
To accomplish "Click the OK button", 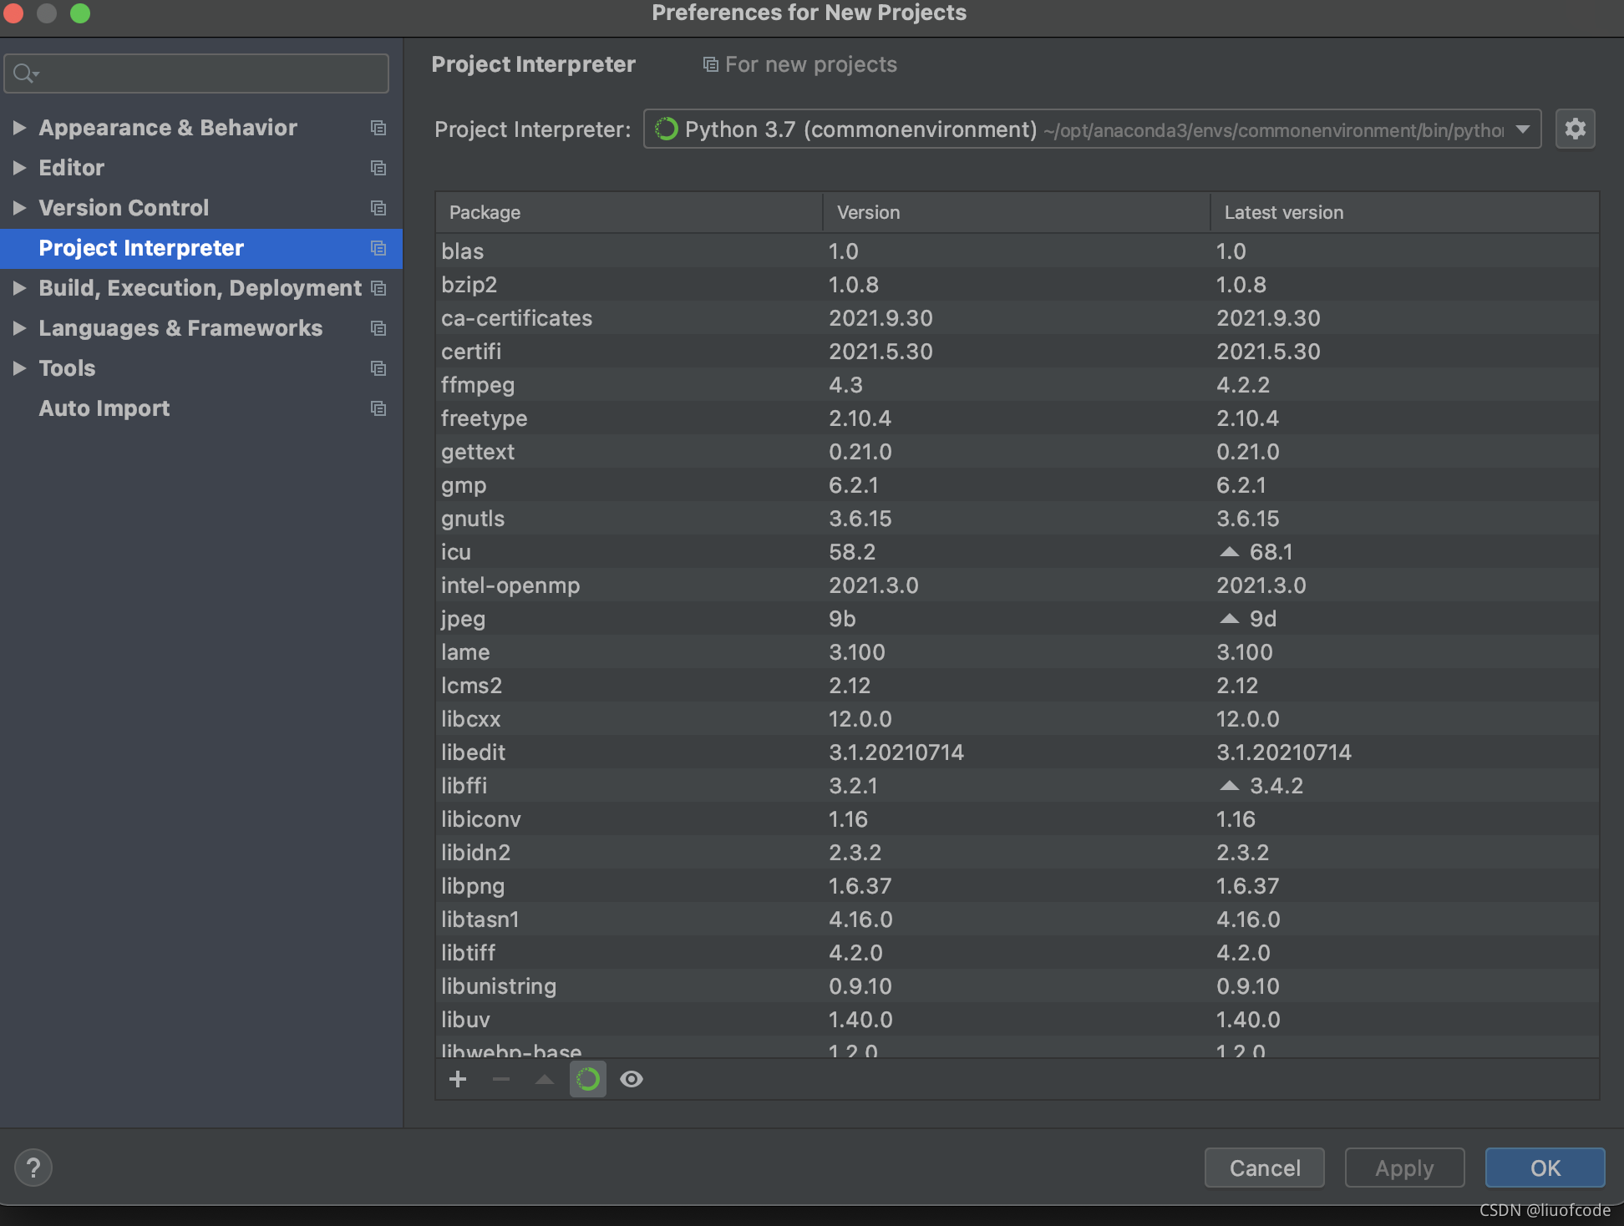I will tap(1544, 1168).
